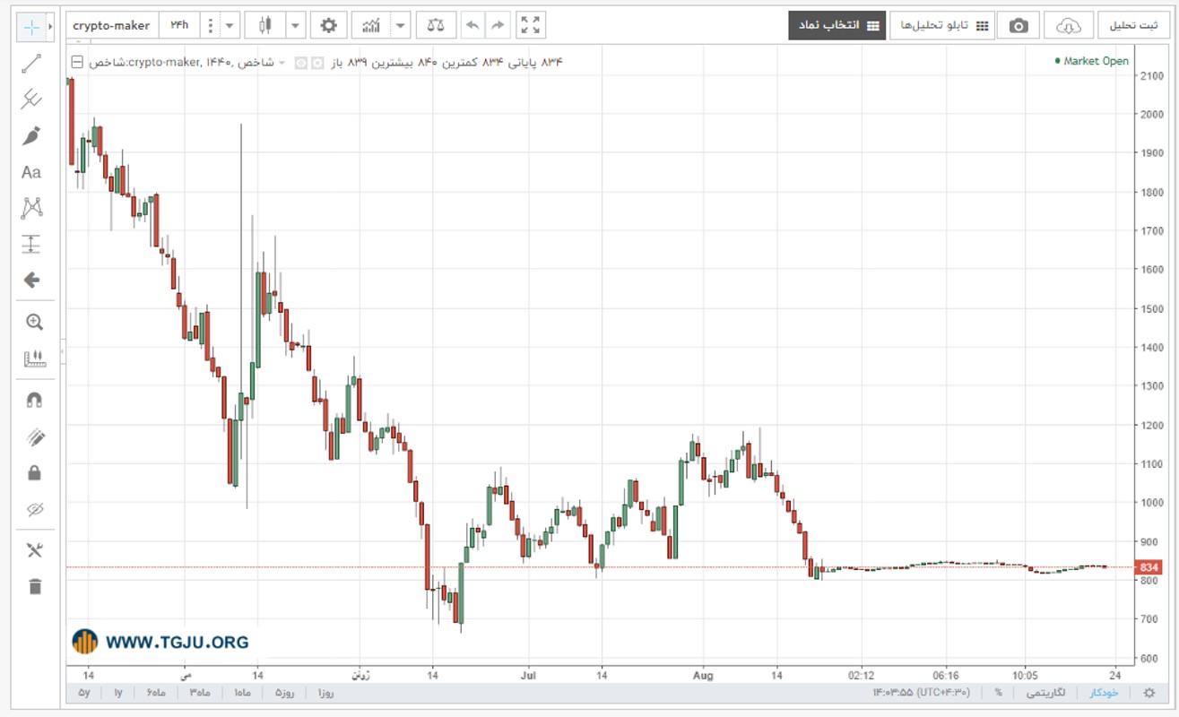The height and width of the screenshot is (717, 1179).
Task: Open the ruler measuring tool
Action: tap(34, 358)
